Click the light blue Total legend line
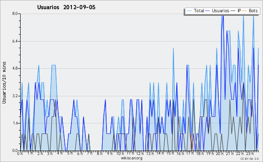Image resolution: width=263 pixels, height=162 pixels. click(189, 11)
